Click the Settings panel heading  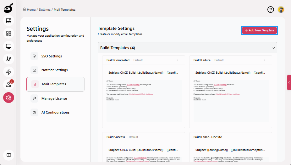click(x=37, y=29)
